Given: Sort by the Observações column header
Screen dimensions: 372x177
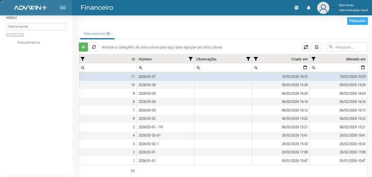Looking at the screenshot, I should point(206,59).
